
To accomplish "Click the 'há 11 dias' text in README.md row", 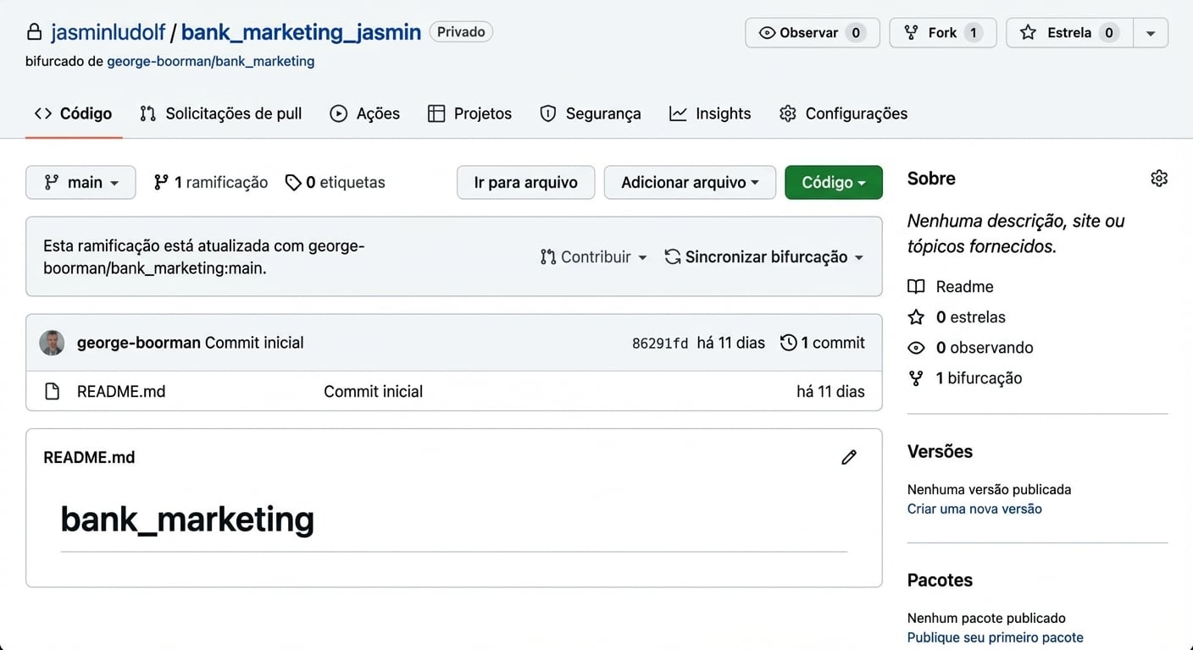I will [x=830, y=391].
